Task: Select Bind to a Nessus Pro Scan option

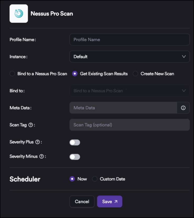Action: (12, 74)
